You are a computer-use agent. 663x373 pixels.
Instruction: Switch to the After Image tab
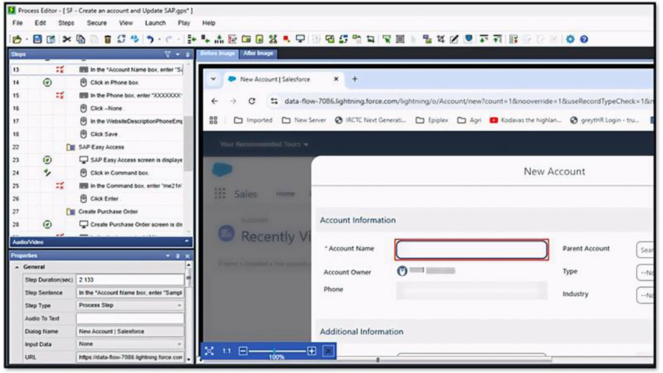[258, 54]
